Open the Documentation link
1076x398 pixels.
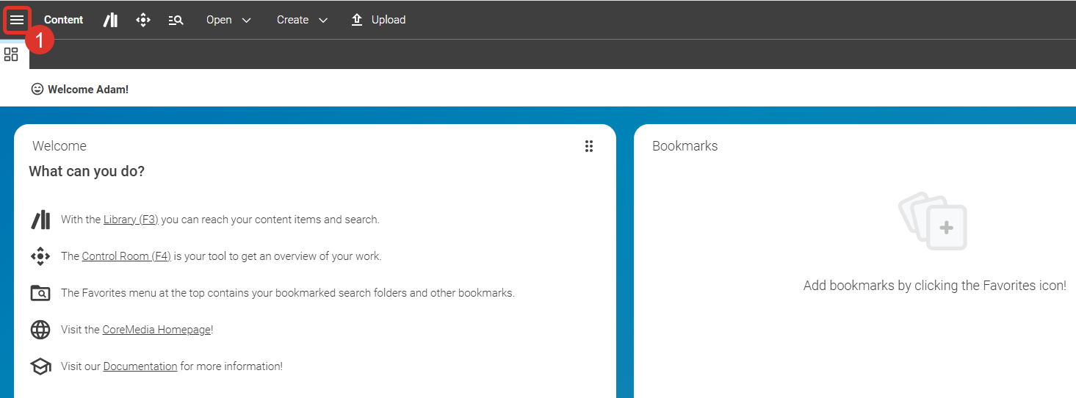(140, 366)
